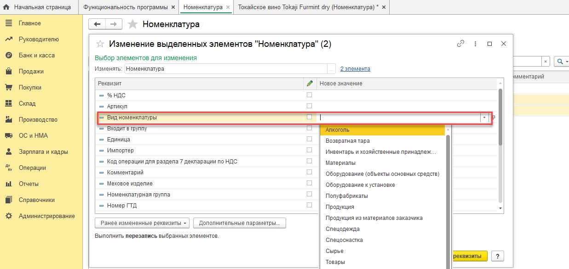This screenshot has width=569, height=269.
Task: Open Справочники section
Action: 36,200
